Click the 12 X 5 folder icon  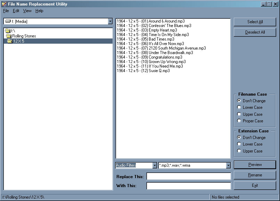pyautogui.click(x=10, y=41)
